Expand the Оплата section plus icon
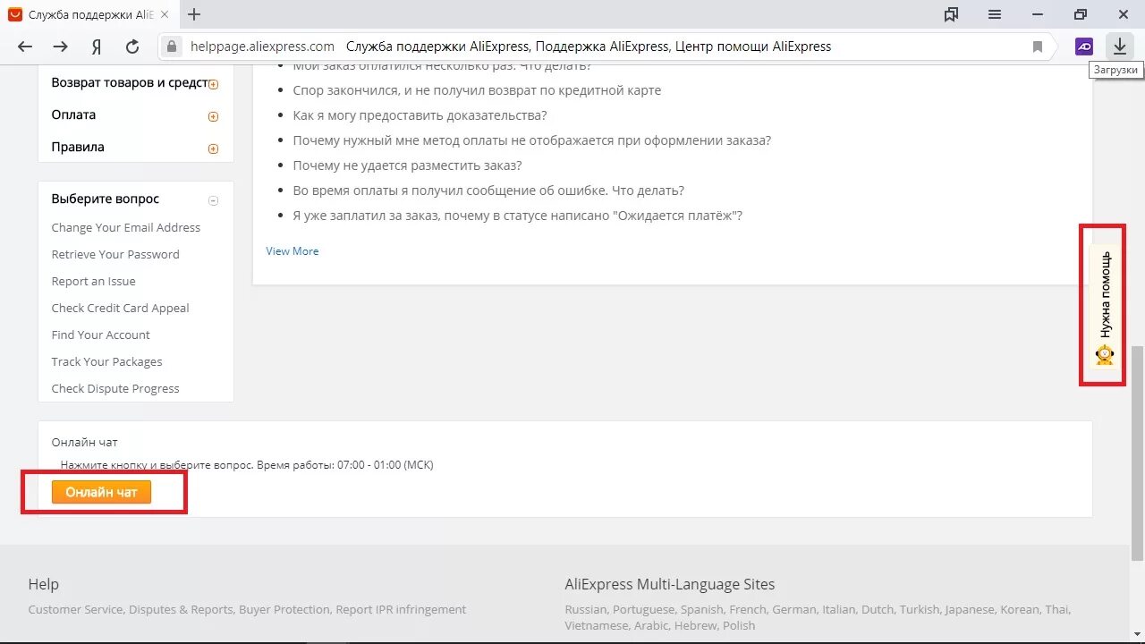This screenshot has width=1145, height=644. click(x=213, y=116)
